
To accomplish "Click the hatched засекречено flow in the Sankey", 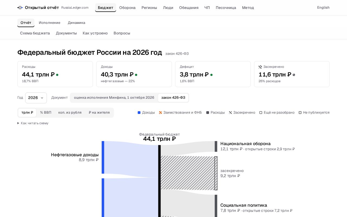I will point(188,173).
